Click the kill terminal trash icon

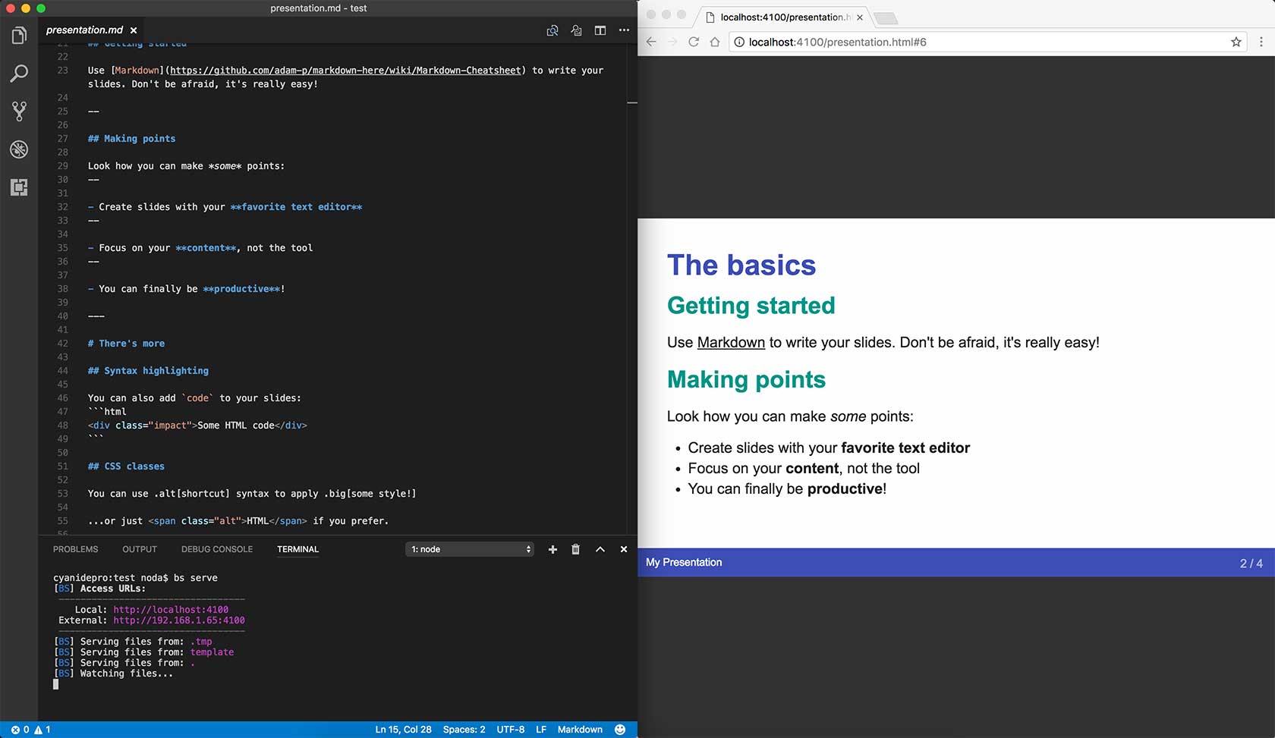(575, 549)
